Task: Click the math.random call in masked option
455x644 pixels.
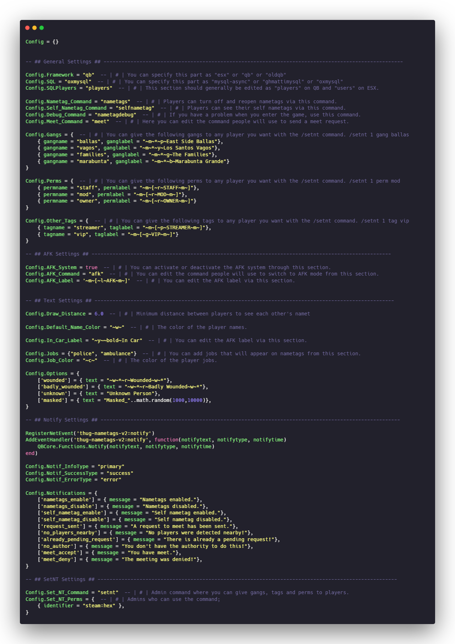Action: pos(171,400)
